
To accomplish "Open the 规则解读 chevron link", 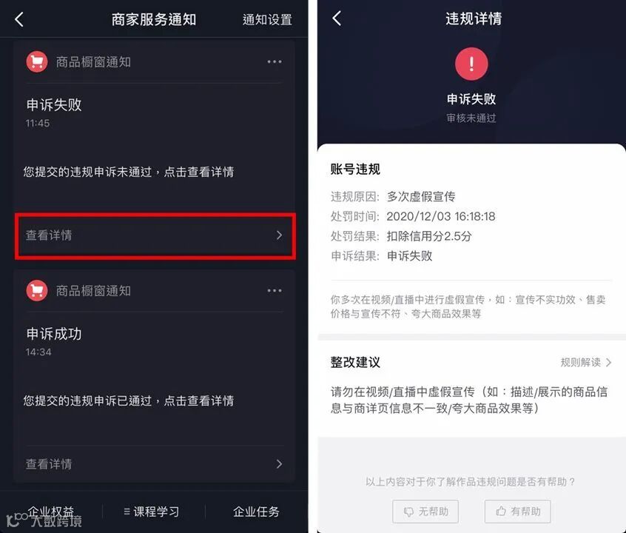I will pos(586,363).
